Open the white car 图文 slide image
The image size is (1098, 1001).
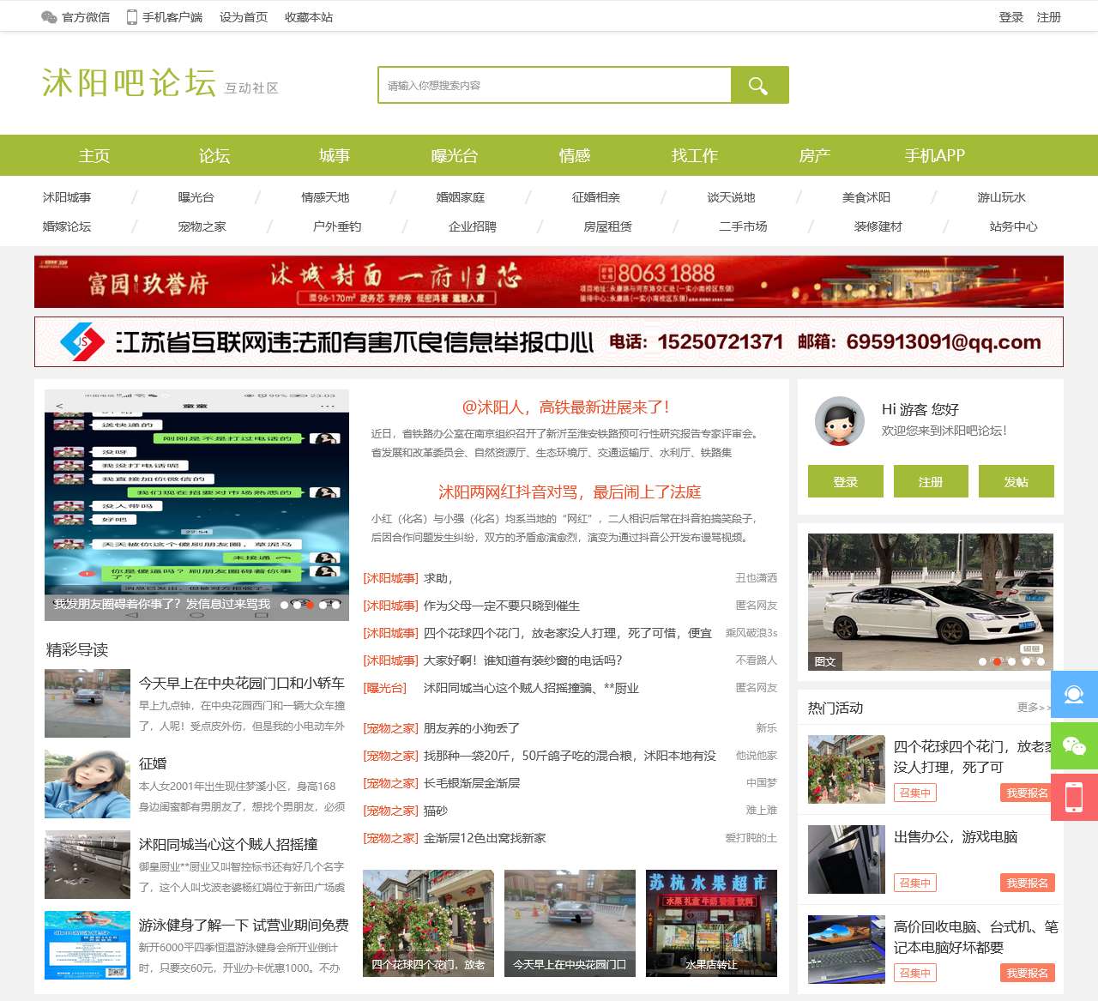click(930, 602)
